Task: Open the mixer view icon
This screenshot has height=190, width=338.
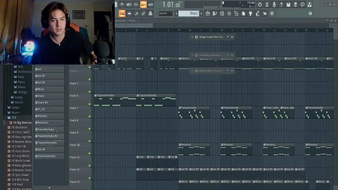Action: click(229, 13)
